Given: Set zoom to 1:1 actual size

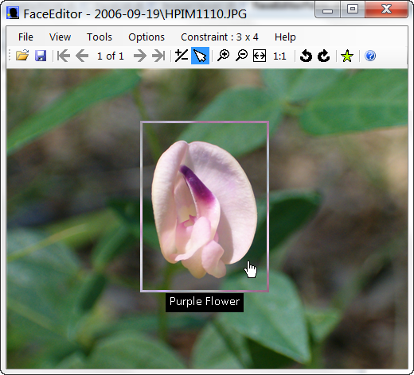Looking at the screenshot, I should pyautogui.click(x=279, y=56).
